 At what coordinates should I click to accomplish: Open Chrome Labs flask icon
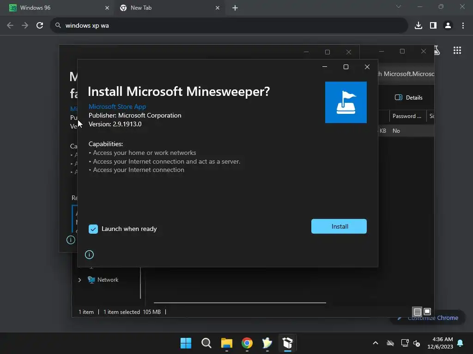click(x=437, y=50)
